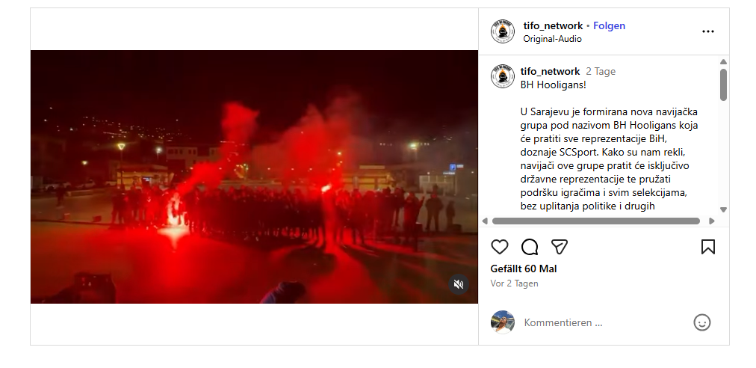Open the three-dot more options menu
756x368 pixels.
point(707,31)
